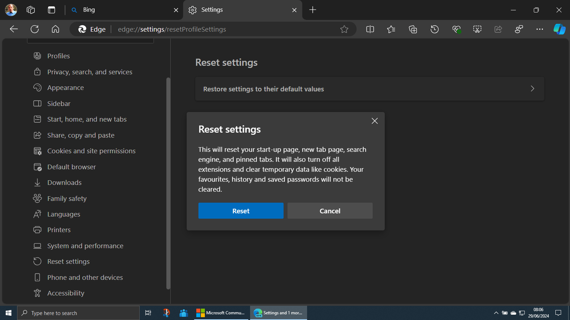
Task: Open Cookies and site permissions settings
Action: point(91,151)
